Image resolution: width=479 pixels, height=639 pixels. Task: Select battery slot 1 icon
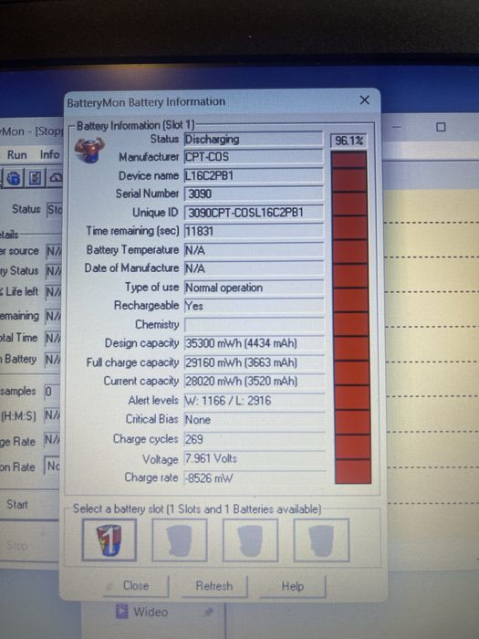coord(109,540)
